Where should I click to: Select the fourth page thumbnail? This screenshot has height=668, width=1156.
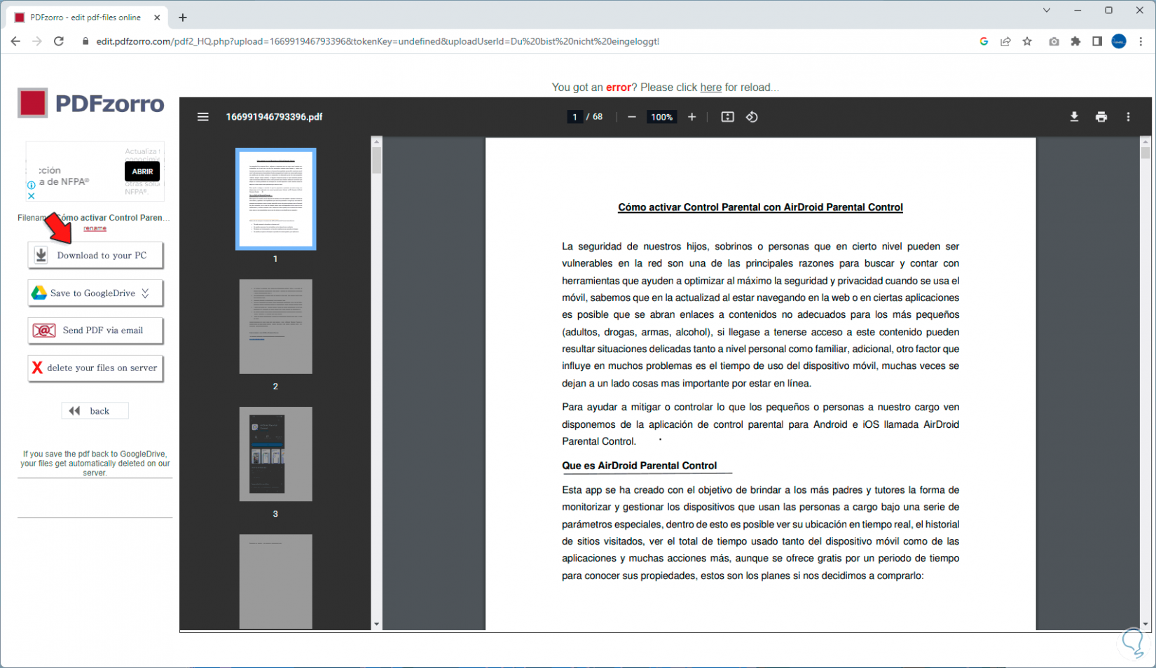pyautogui.click(x=275, y=581)
